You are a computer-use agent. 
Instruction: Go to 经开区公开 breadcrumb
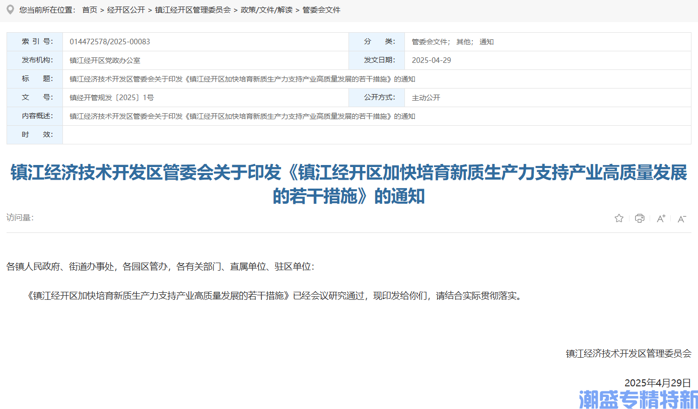pos(126,10)
